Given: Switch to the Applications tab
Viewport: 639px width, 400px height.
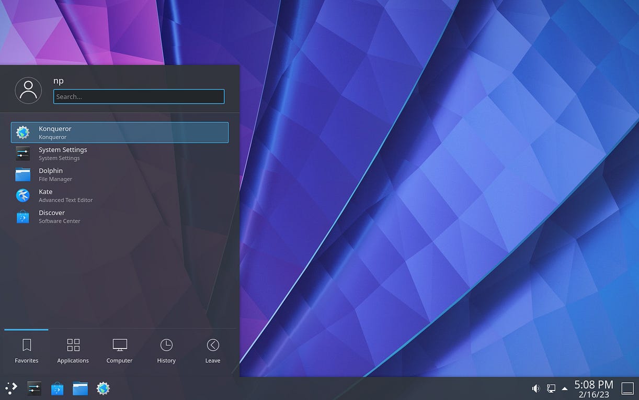Looking at the screenshot, I should (73, 351).
